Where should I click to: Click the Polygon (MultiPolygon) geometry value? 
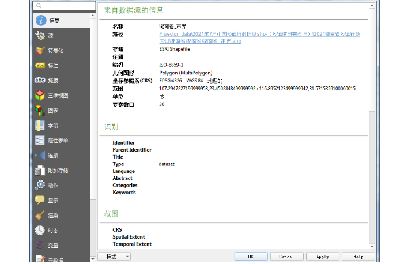coord(186,73)
